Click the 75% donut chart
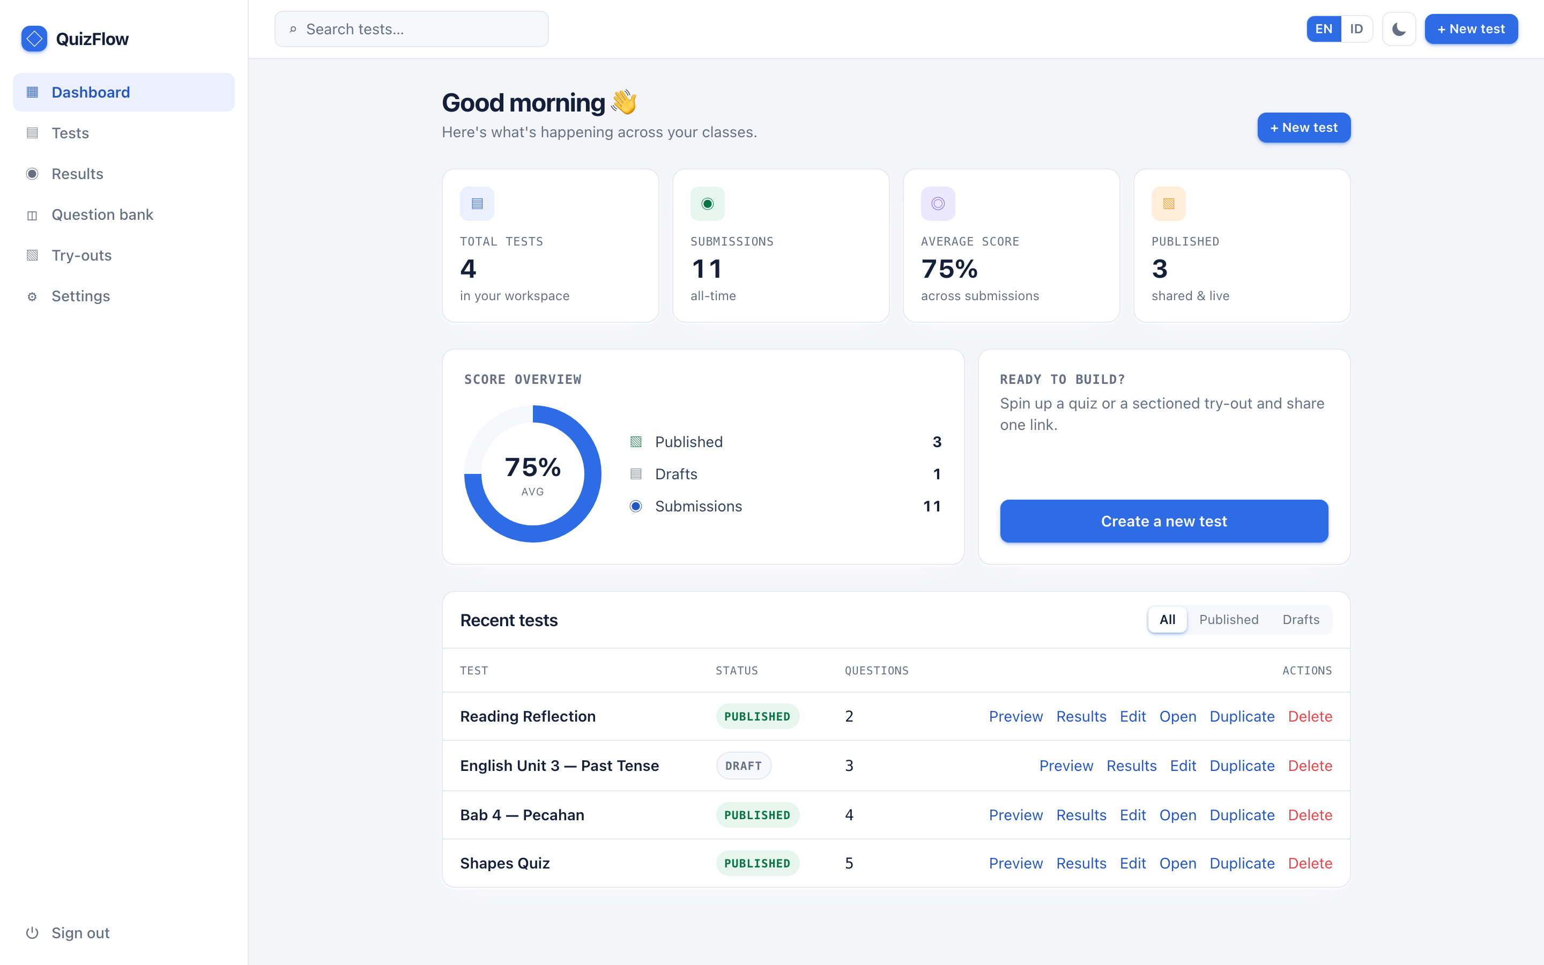Screen dimensions: 1544x965 click(533, 473)
